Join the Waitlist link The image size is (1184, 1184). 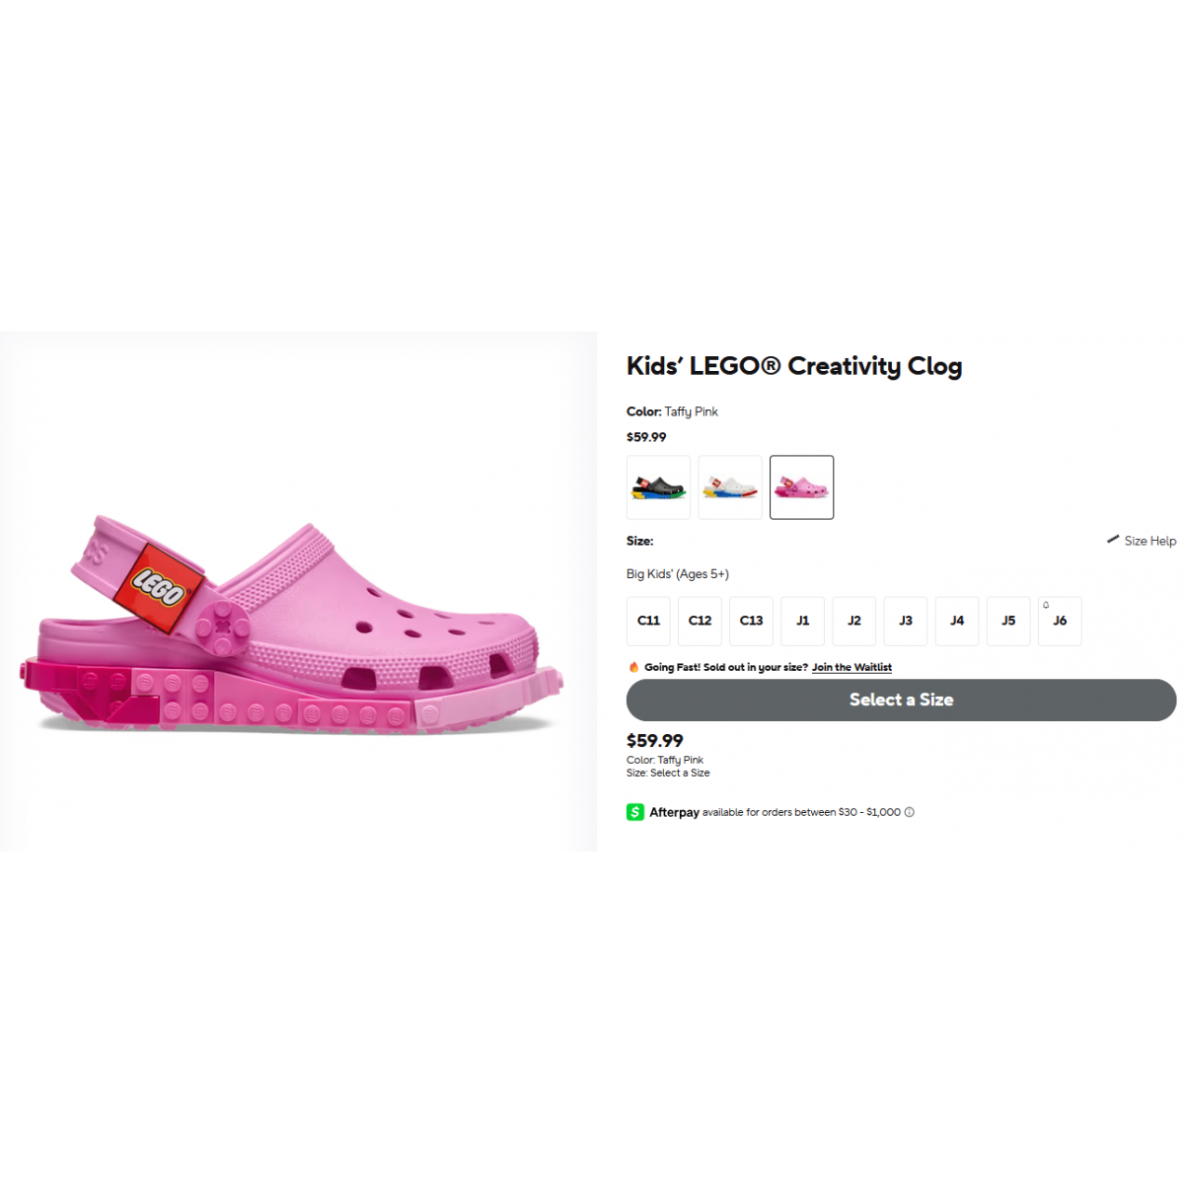[851, 667]
